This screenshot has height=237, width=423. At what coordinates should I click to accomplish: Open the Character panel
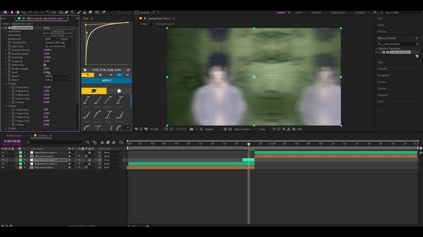[x=383, y=95]
